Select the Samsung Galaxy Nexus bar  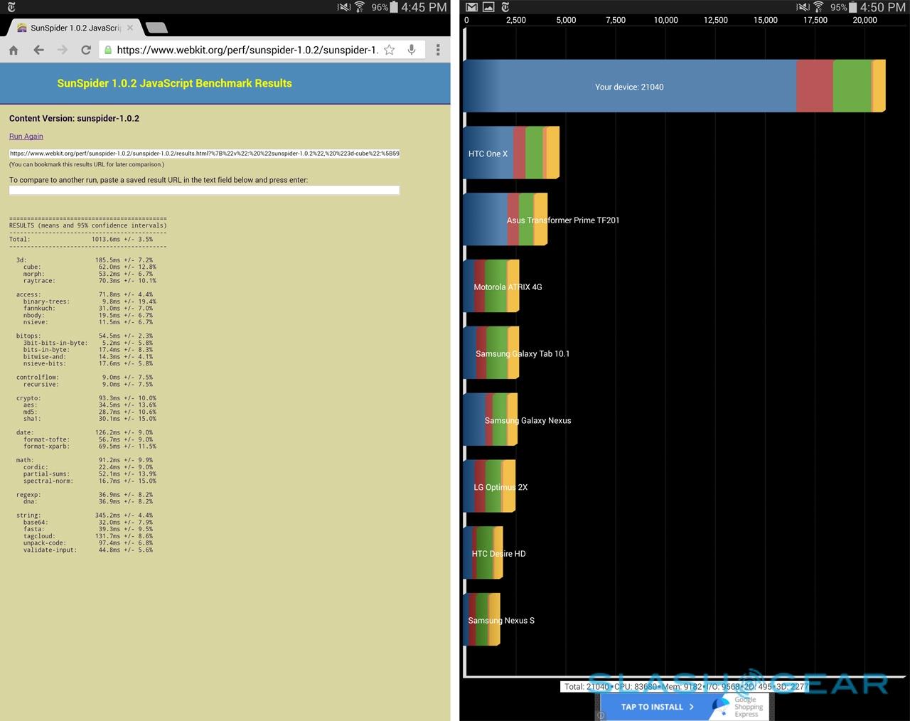tap(491, 420)
